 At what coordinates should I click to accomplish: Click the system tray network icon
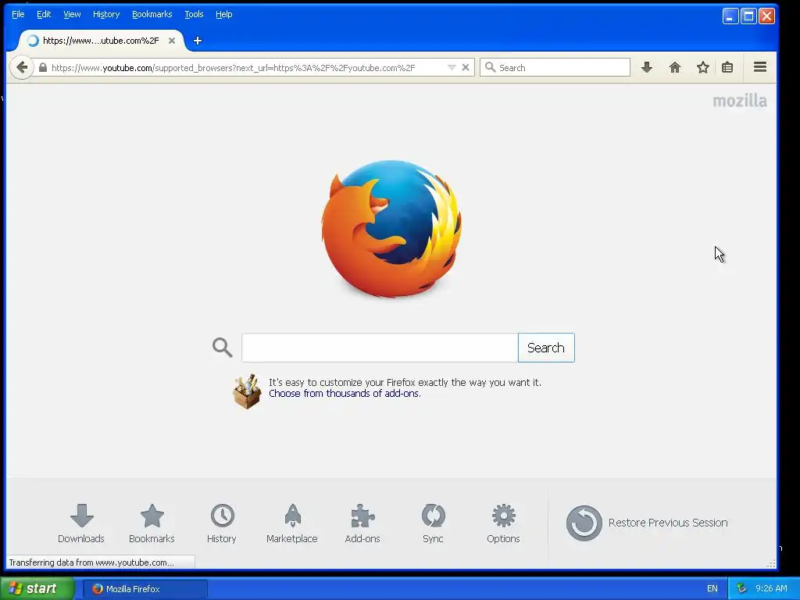pos(742,589)
